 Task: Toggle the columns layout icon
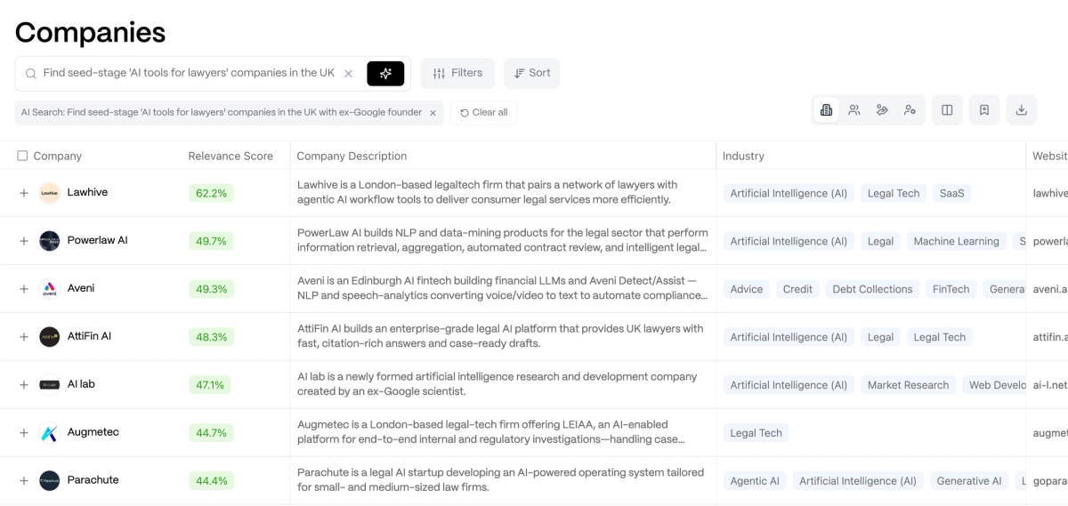947,110
